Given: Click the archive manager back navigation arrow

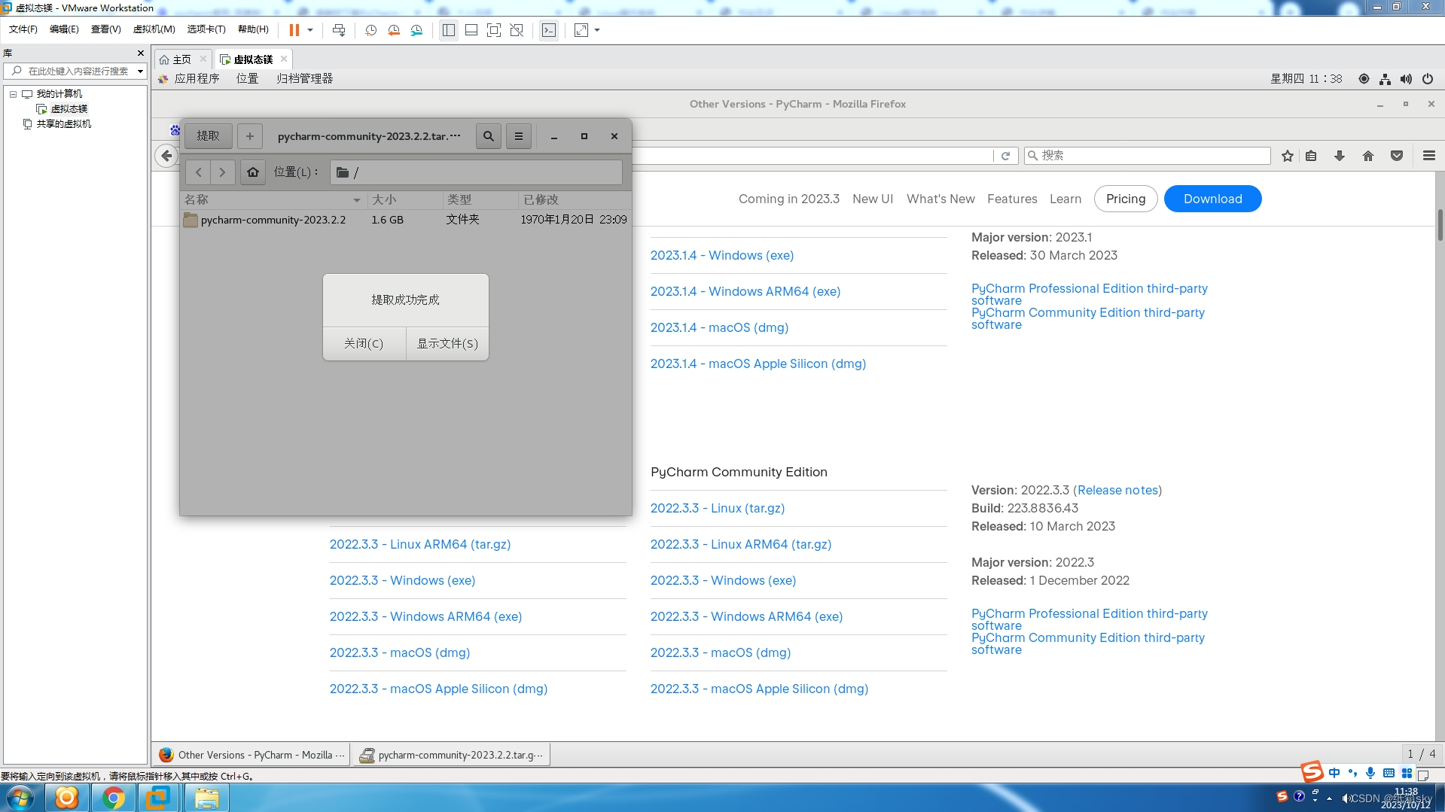Looking at the screenshot, I should (x=198, y=172).
